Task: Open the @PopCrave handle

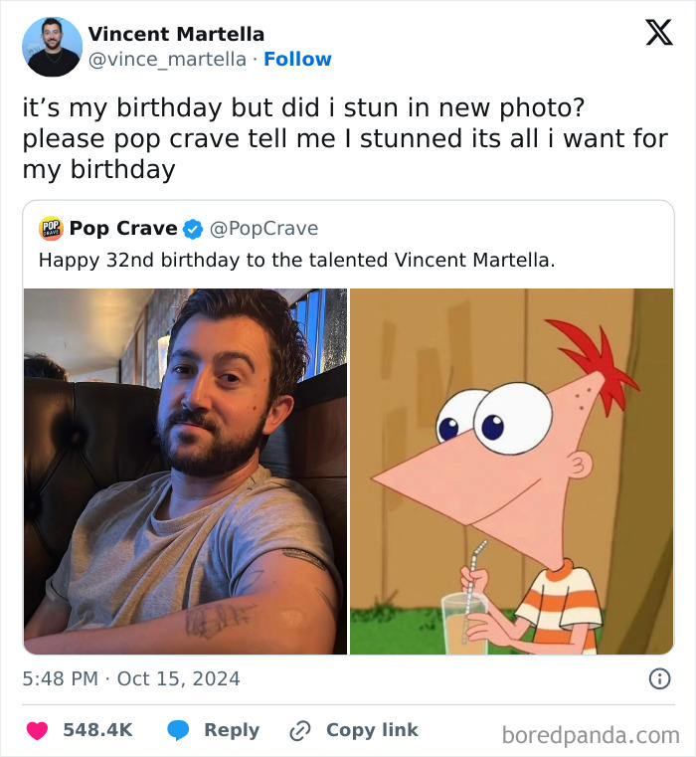Action: (x=263, y=229)
